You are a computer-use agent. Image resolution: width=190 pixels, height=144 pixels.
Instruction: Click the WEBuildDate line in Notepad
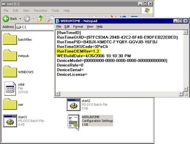tap(94, 56)
